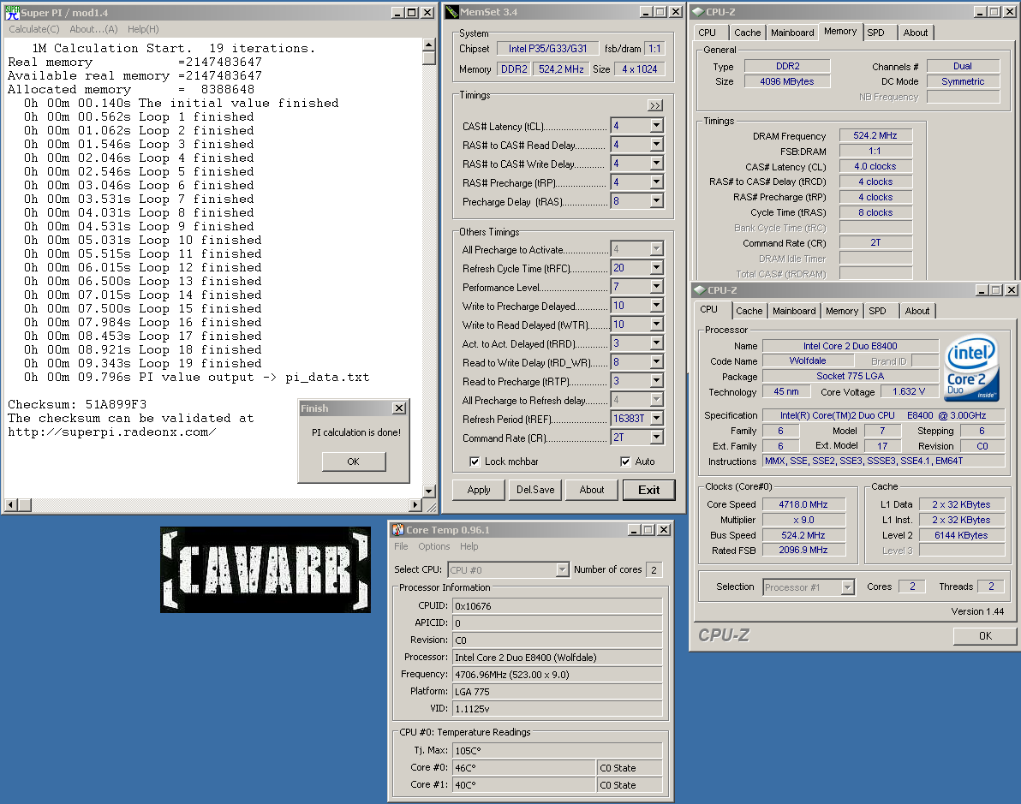Switch to About tab in lower CPU-Z window
1021x804 pixels.
tap(917, 311)
